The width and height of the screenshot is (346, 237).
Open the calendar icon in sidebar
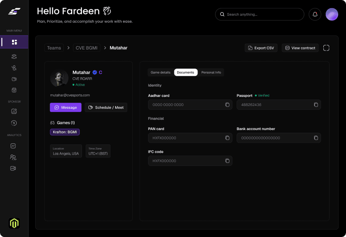coord(14,90)
